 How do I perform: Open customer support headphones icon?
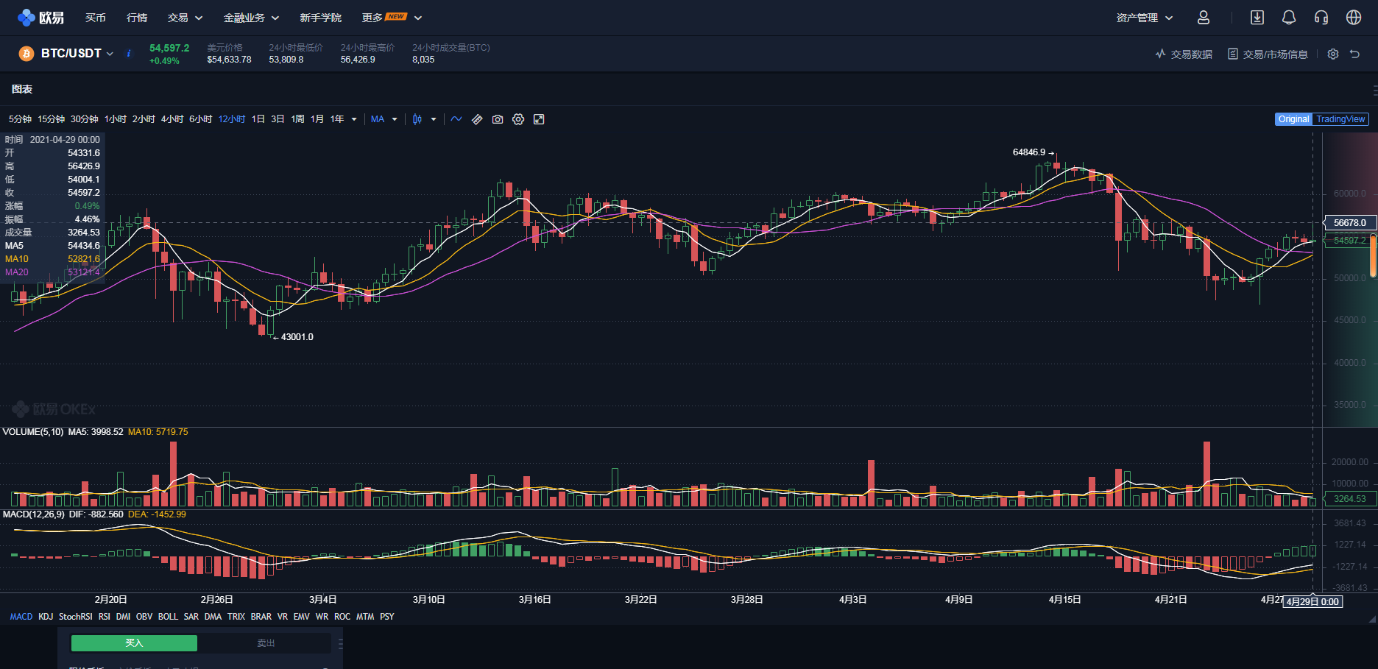tap(1321, 17)
